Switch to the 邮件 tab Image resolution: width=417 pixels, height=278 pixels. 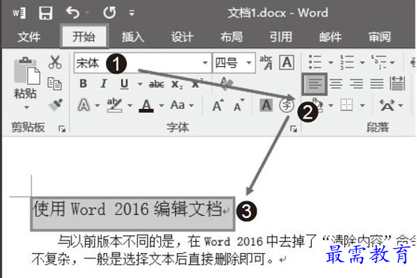coord(331,37)
